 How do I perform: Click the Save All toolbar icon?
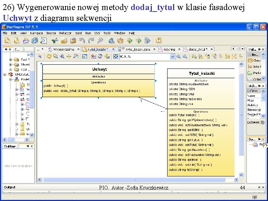[35, 41]
